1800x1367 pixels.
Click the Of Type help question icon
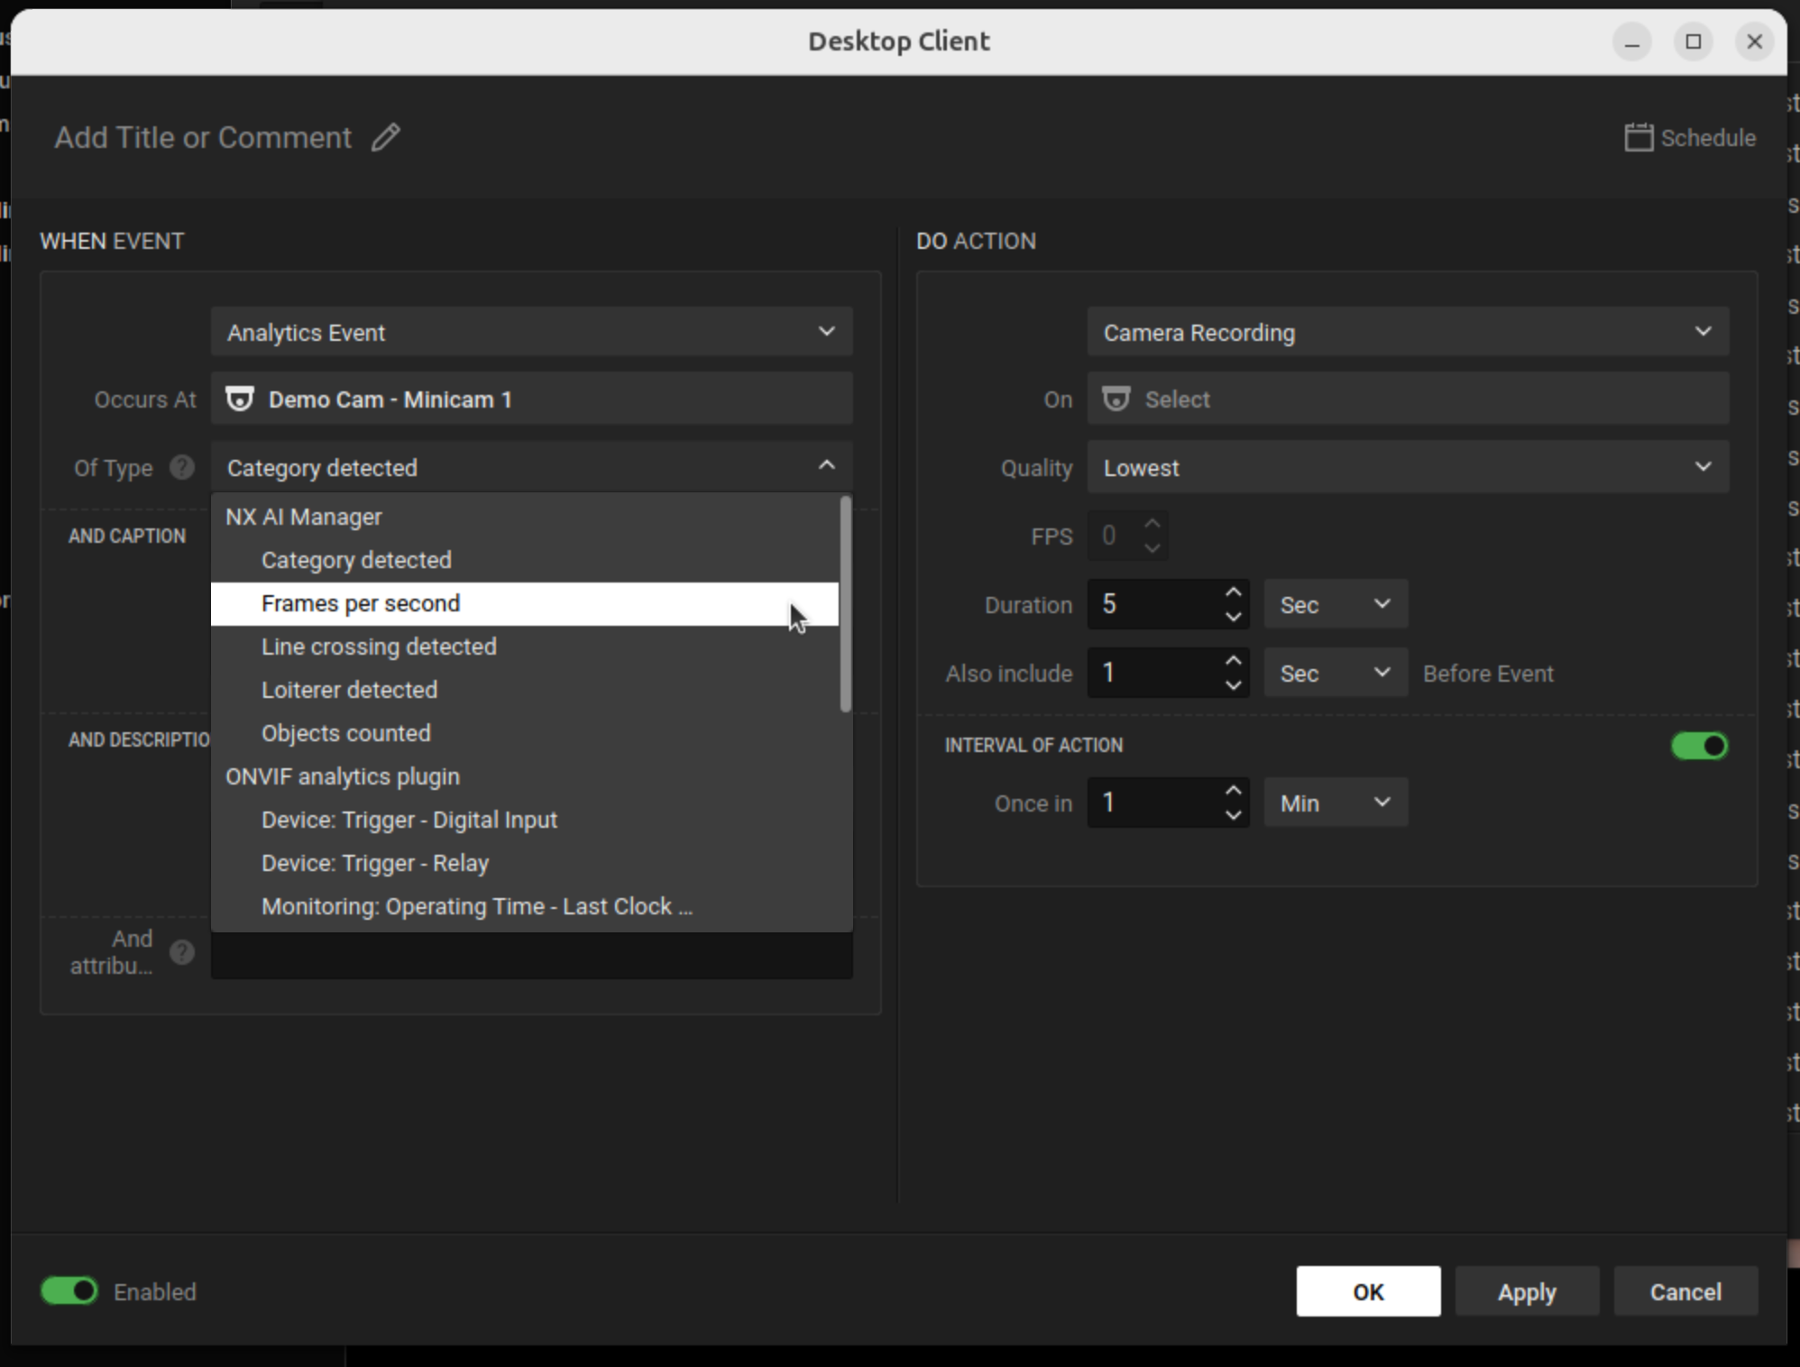182,467
